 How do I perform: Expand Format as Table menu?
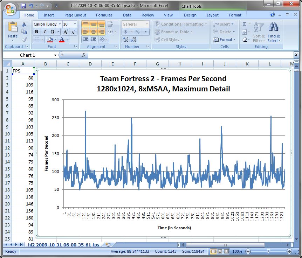click(x=173, y=32)
